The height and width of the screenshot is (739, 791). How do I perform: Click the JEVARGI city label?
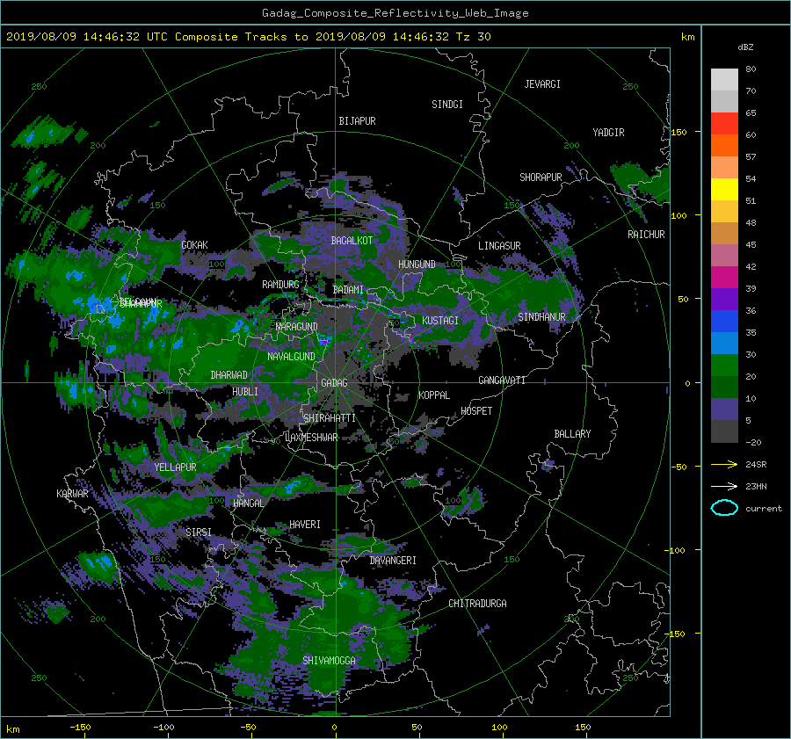pos(542,84)
